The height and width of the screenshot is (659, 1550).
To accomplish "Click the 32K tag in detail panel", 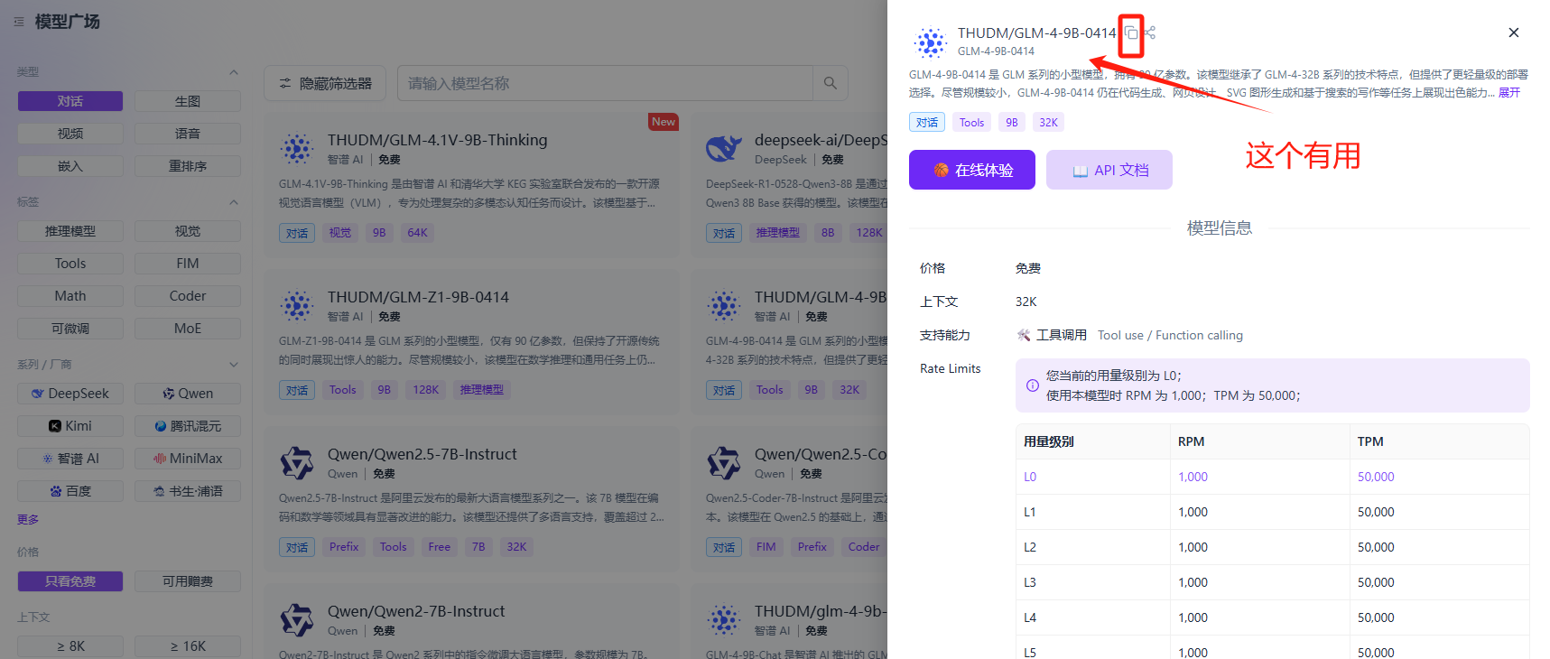I will (x=1048, y=123).
